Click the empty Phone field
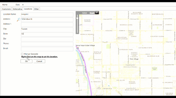This screenshot has height=98, width=176. click(x=47, y=44)
